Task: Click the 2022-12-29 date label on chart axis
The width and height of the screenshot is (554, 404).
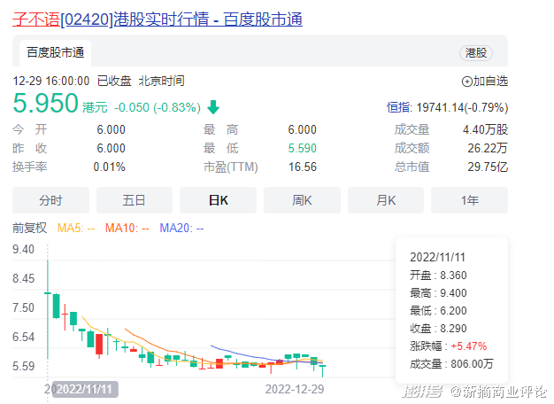Action: click(x=295, y=389)
